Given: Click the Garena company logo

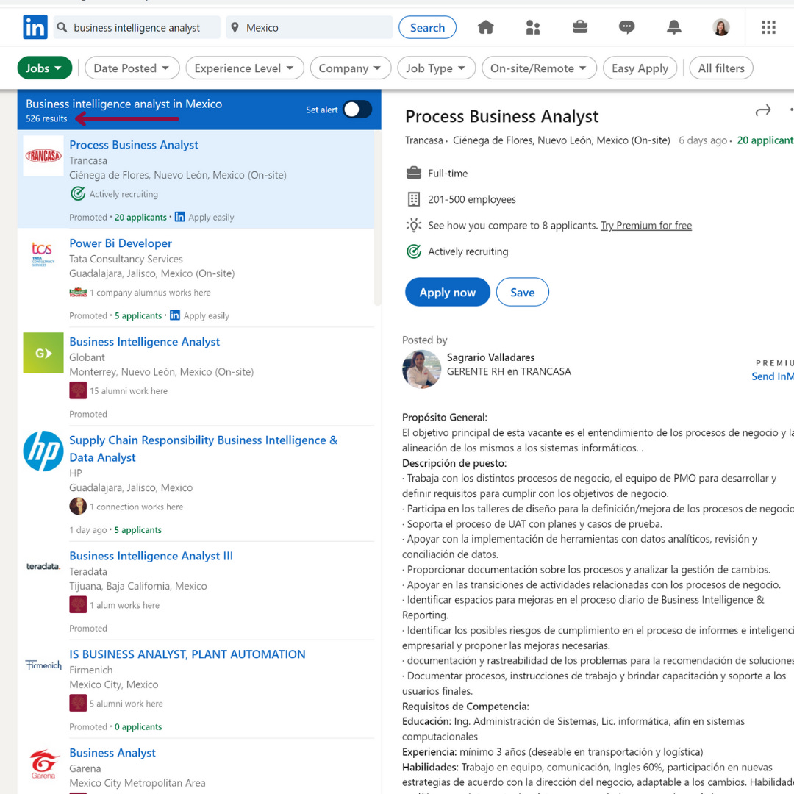Looking at the screenshot, I should click(x=43, y=764).
